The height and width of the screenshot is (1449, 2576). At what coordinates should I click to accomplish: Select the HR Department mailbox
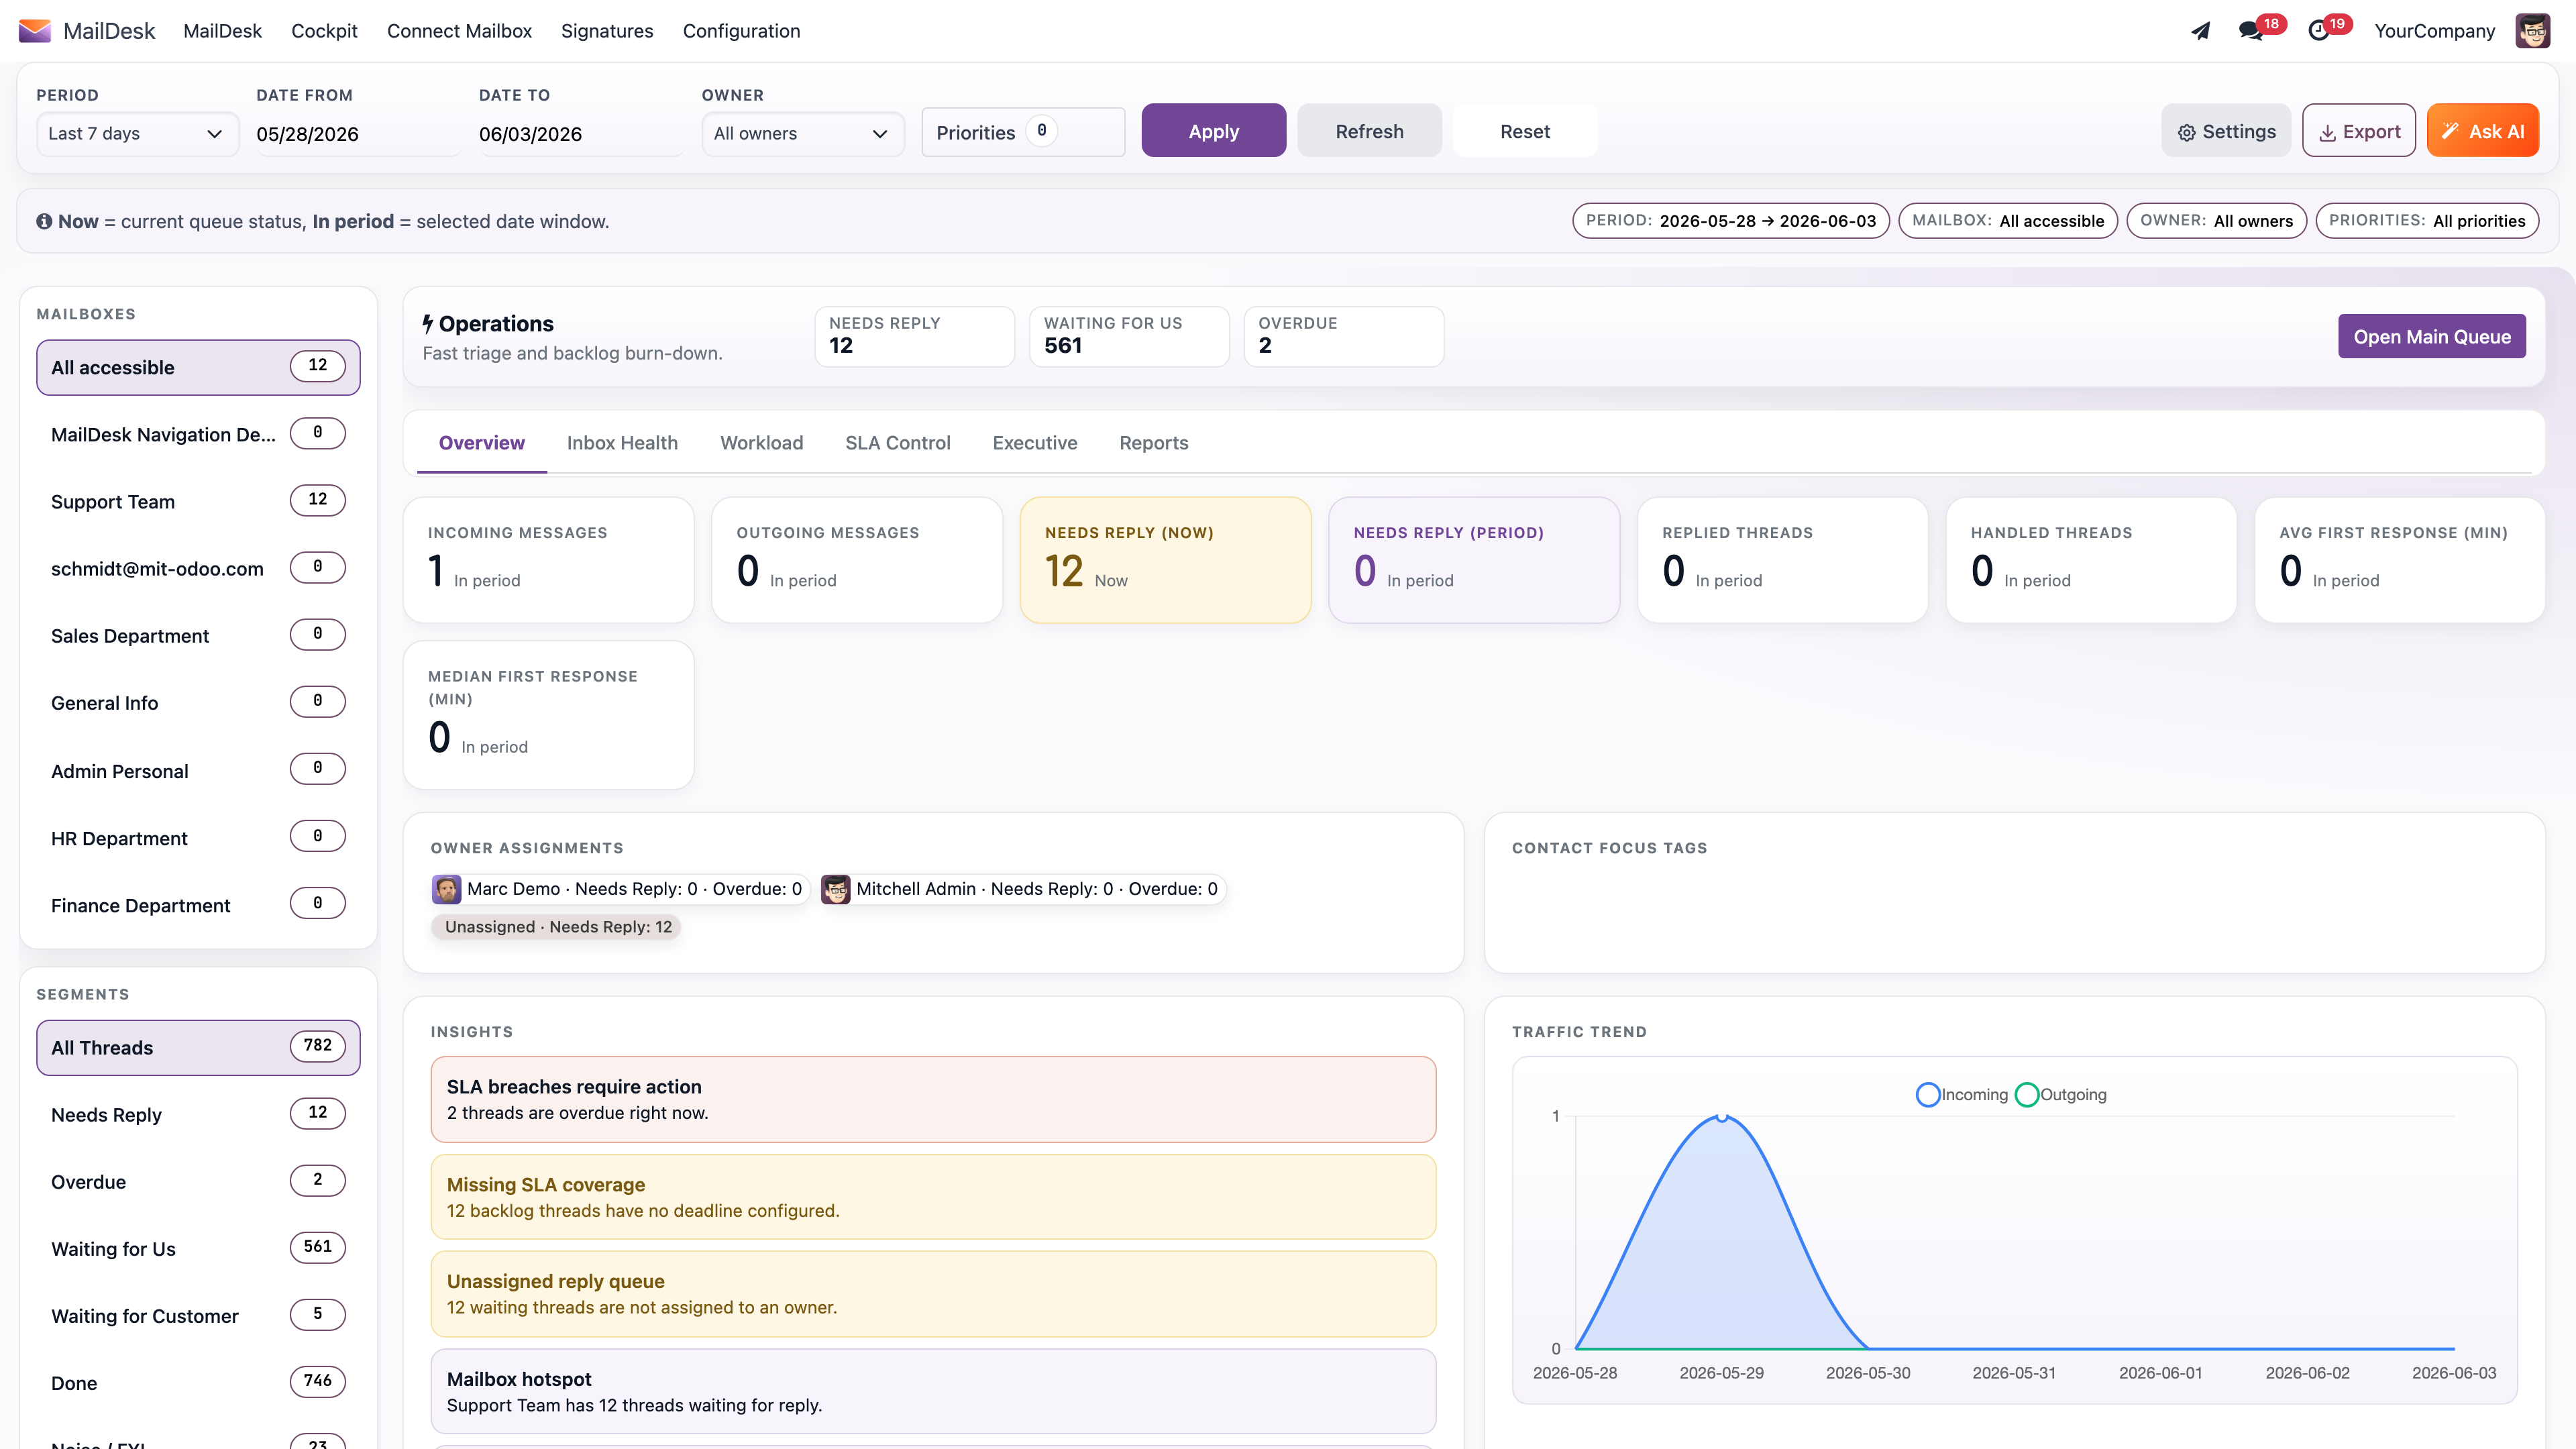pyautogui.click(x=198, y=838)
